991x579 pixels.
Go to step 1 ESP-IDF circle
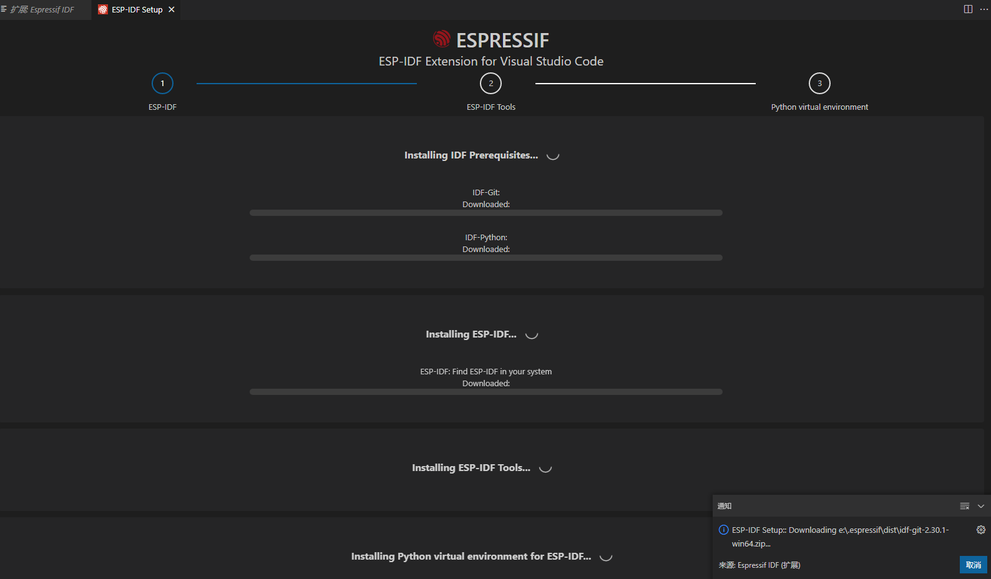162,83
